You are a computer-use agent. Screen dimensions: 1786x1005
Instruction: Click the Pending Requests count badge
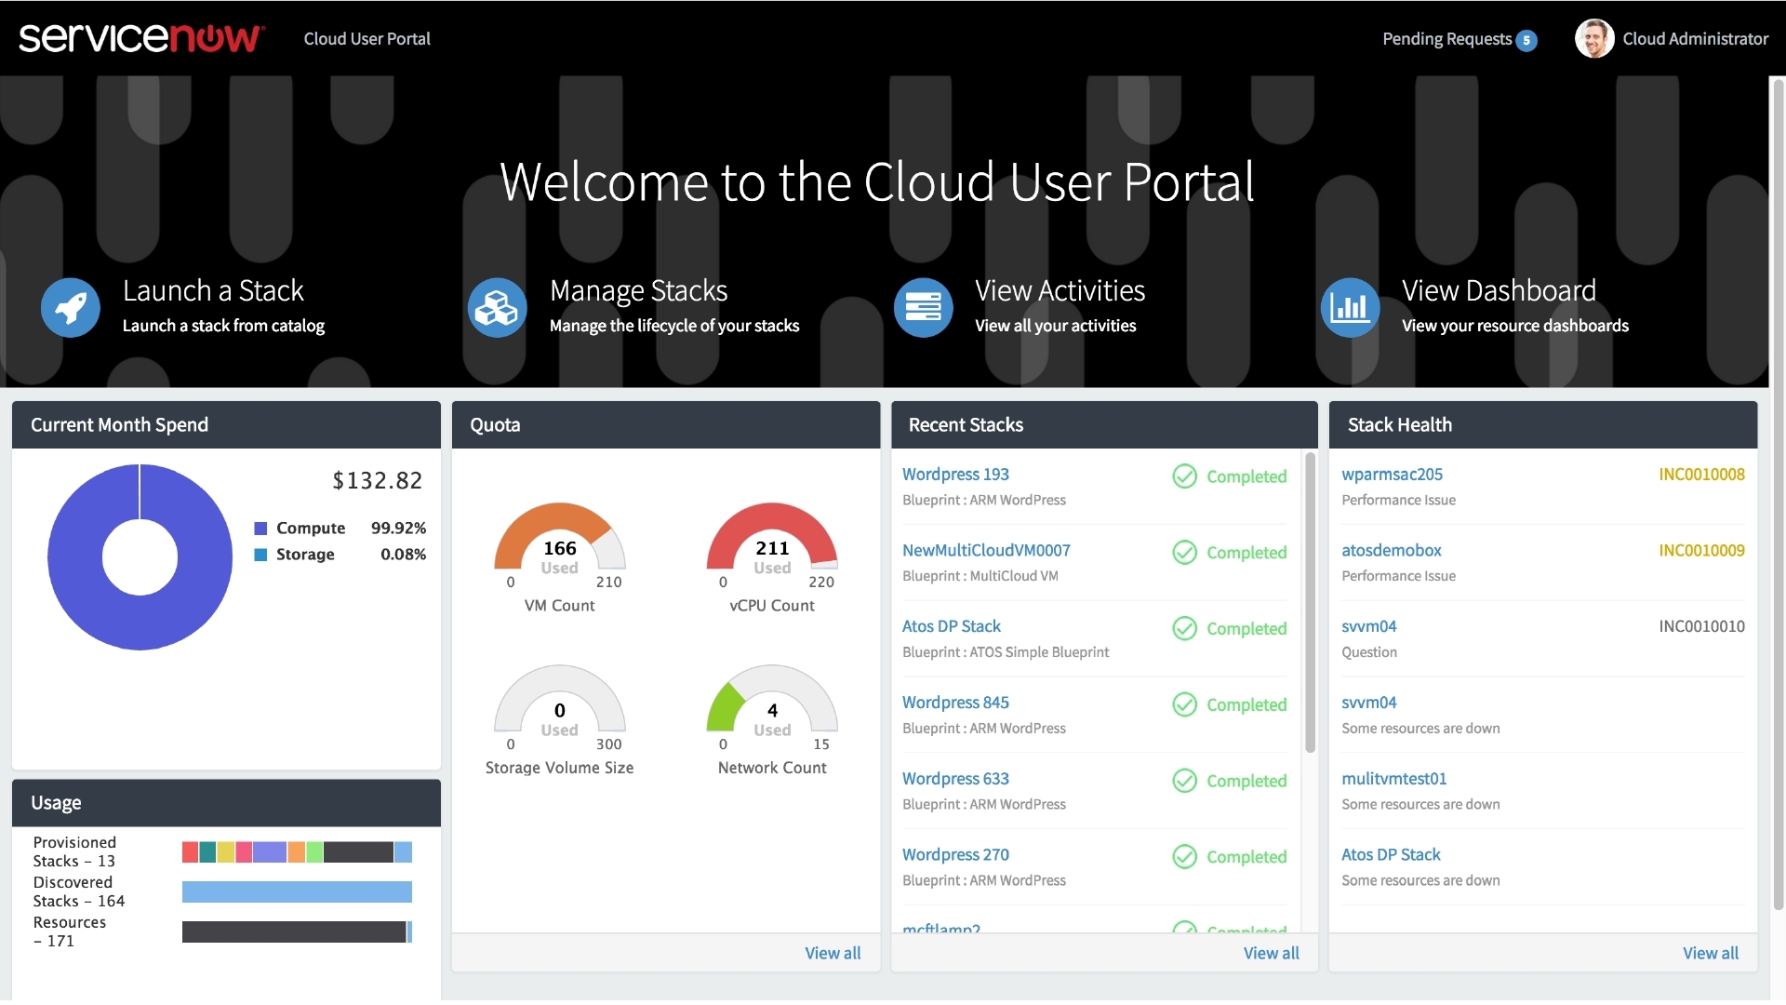(x=1526, y=40)
